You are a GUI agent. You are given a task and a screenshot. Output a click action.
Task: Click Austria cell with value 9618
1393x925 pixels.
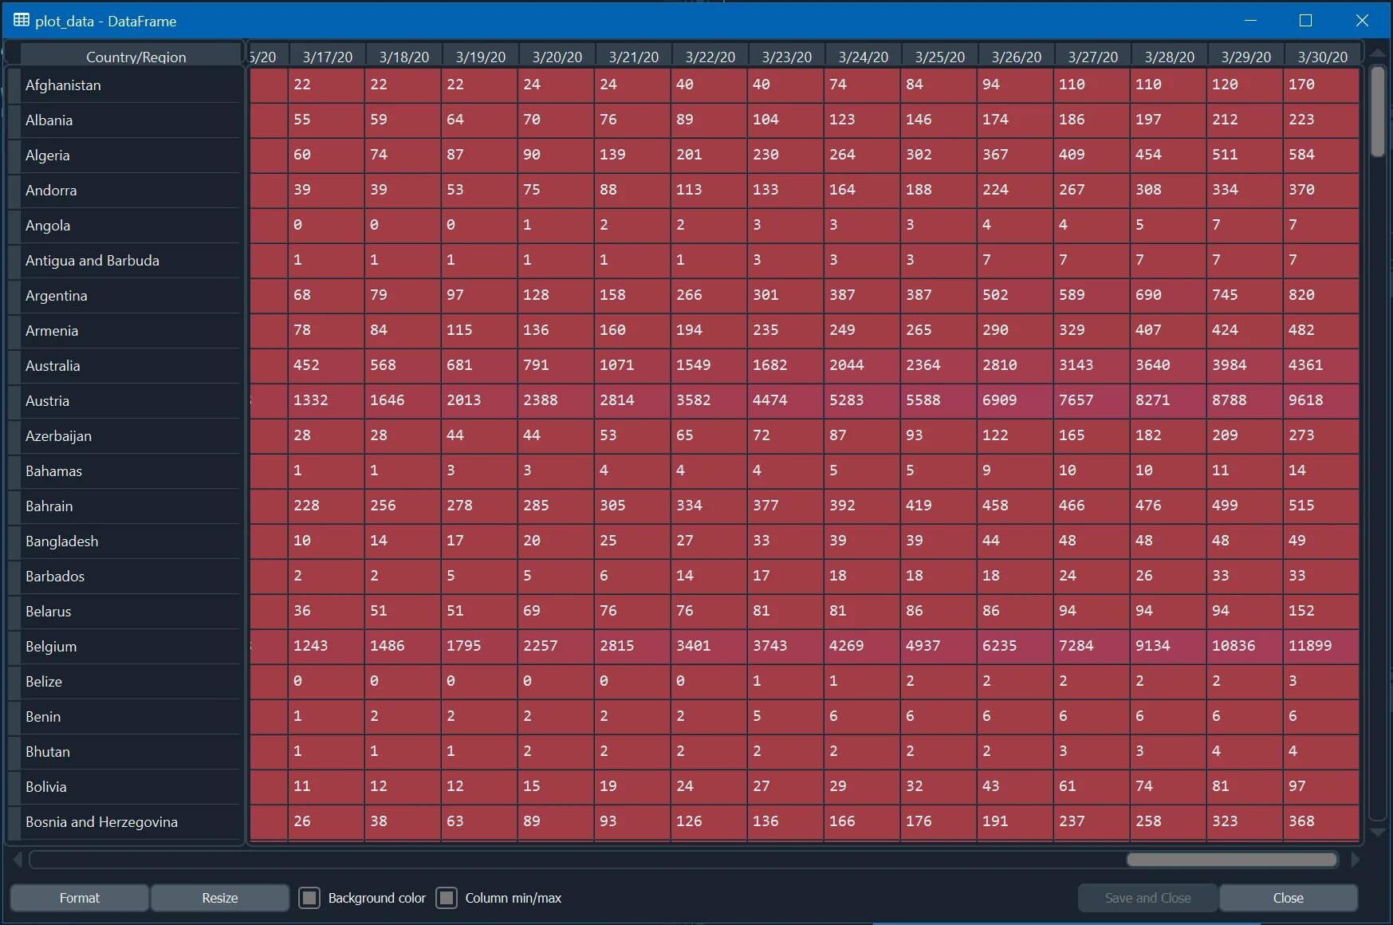[x=1321, y=400]
